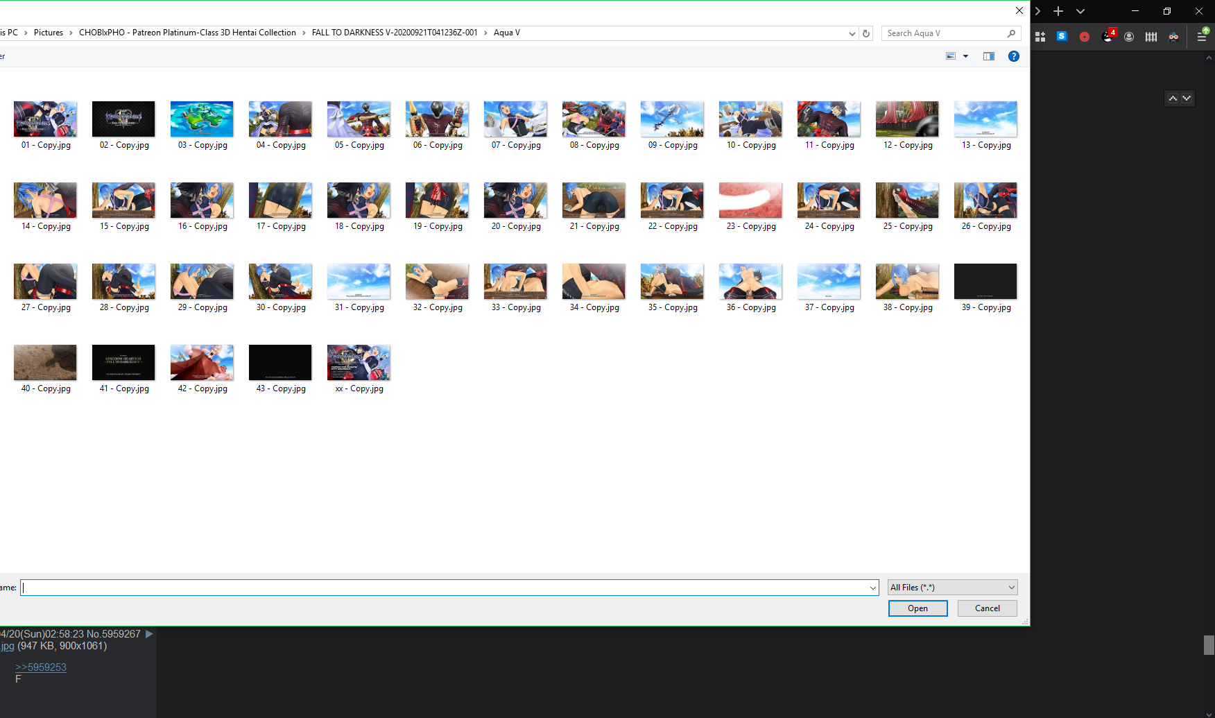Expand the file name history dropdown

873,588
